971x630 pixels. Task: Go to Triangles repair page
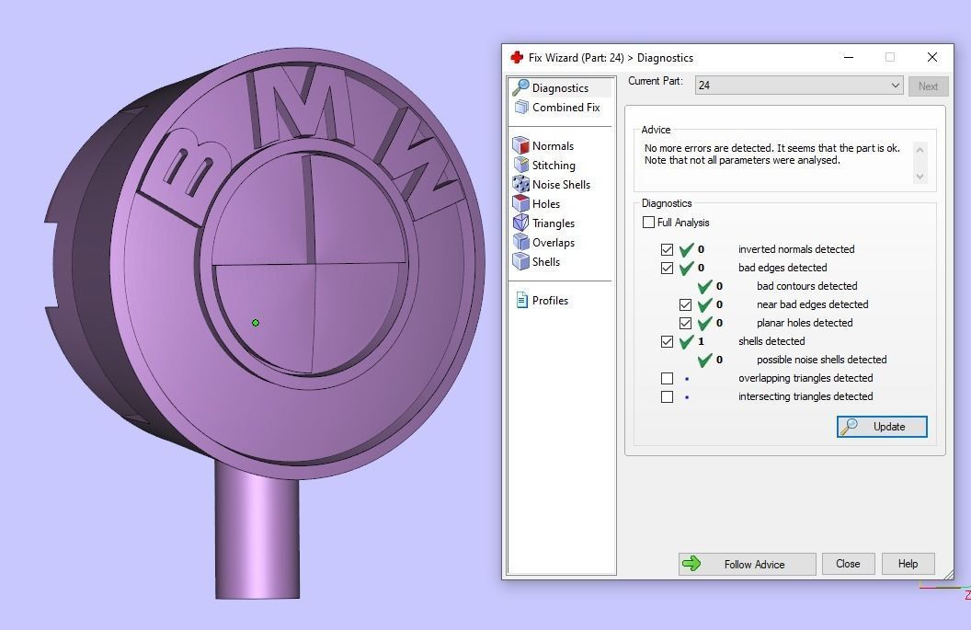554,223
